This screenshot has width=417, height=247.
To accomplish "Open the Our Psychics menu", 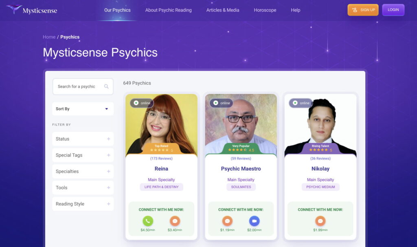I will click(117, 10).
